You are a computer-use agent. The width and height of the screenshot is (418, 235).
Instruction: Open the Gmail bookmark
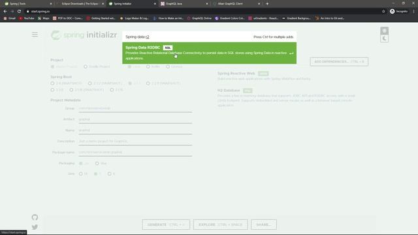pos(9,18)
